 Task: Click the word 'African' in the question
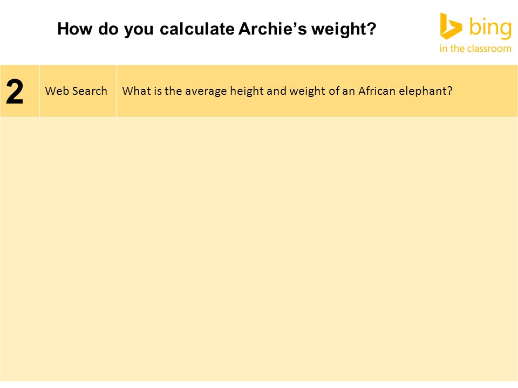pyautogui.click(x=377, y=91)
